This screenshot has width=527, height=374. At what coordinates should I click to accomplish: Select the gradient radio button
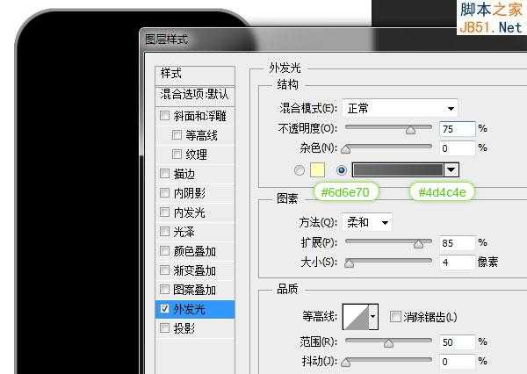[342, 169]
